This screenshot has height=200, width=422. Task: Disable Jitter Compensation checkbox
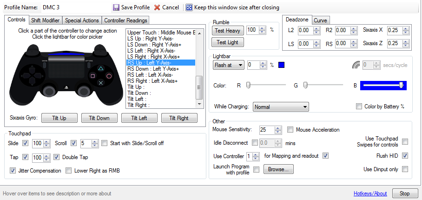pos(13,171)
